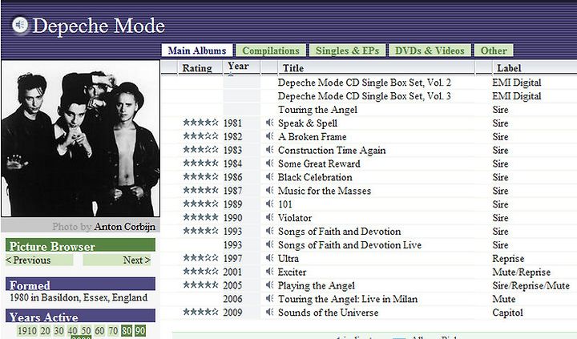Click the year 2006 in the list

click(x=232, y=299)
